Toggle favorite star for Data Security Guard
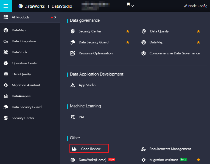Image resolution: width=210 pixels, height=164 pixels. (x=128, y=42)
